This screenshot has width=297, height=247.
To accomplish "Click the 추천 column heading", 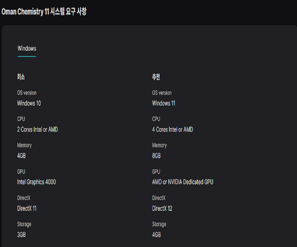I will click(156, 77).
